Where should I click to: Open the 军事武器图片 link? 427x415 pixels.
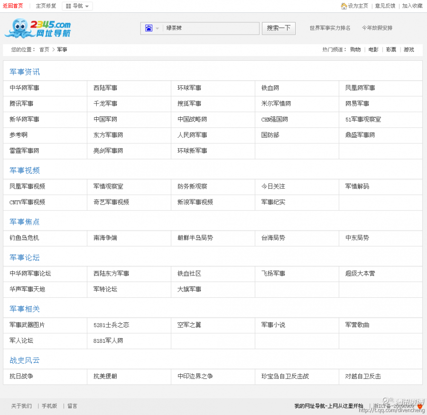[27, 325]
